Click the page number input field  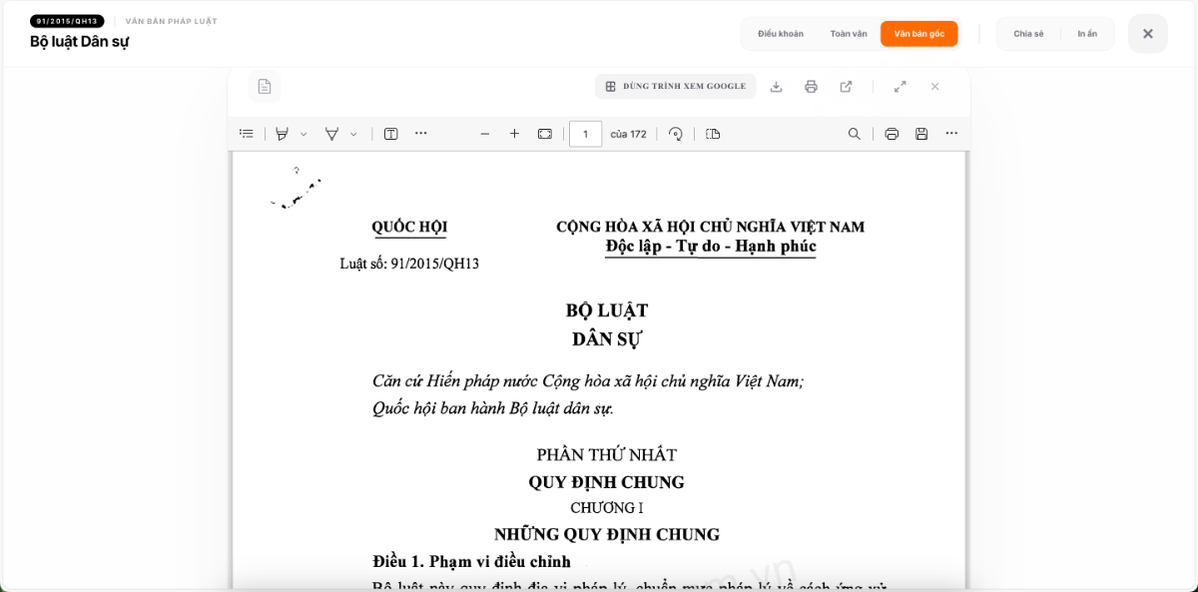tap(585, 134)
